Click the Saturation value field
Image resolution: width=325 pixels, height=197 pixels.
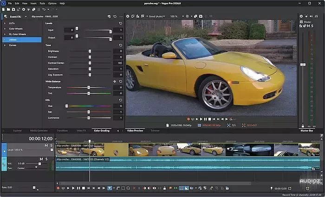(118, 69)
